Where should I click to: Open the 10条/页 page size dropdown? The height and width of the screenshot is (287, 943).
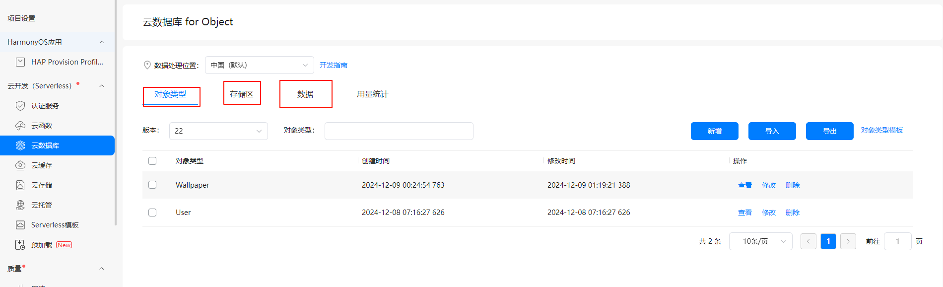tap(760, 241)
